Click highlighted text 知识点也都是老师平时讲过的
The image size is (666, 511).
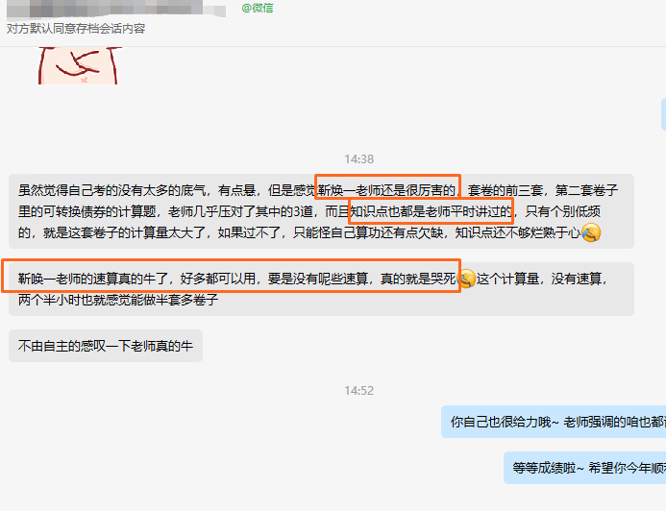pyautogui.click(x=432, y=211)
